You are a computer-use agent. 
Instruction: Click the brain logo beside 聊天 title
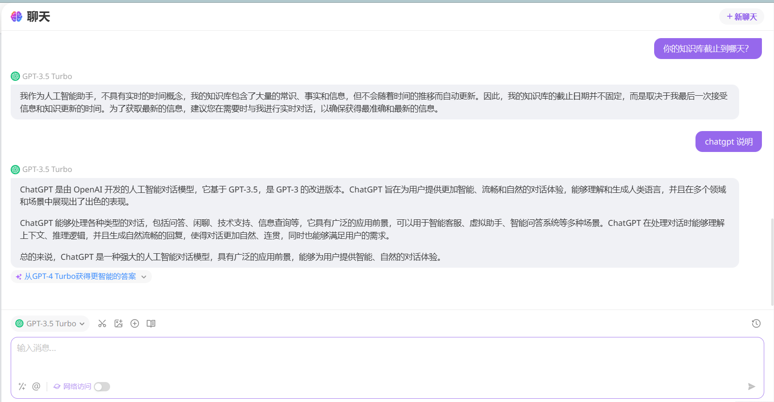(17, 17)
